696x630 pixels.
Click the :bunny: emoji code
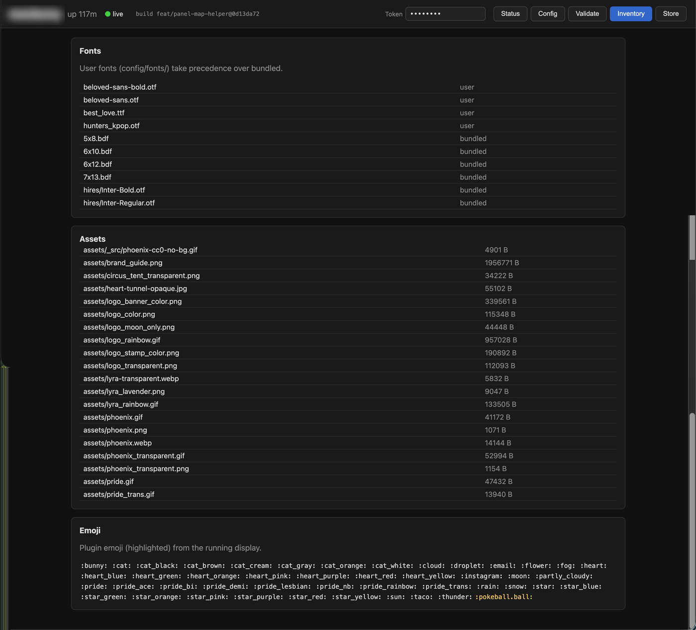point(95,566)
